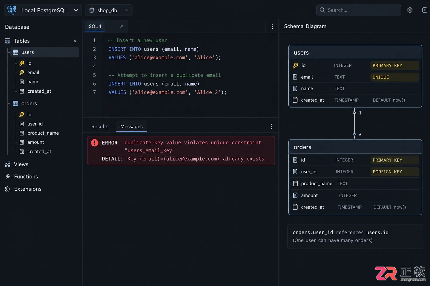Close the Tables section in sidebar
Image resolution: width=430 pixels, height=286 pixels.
[x=75, y=41]
